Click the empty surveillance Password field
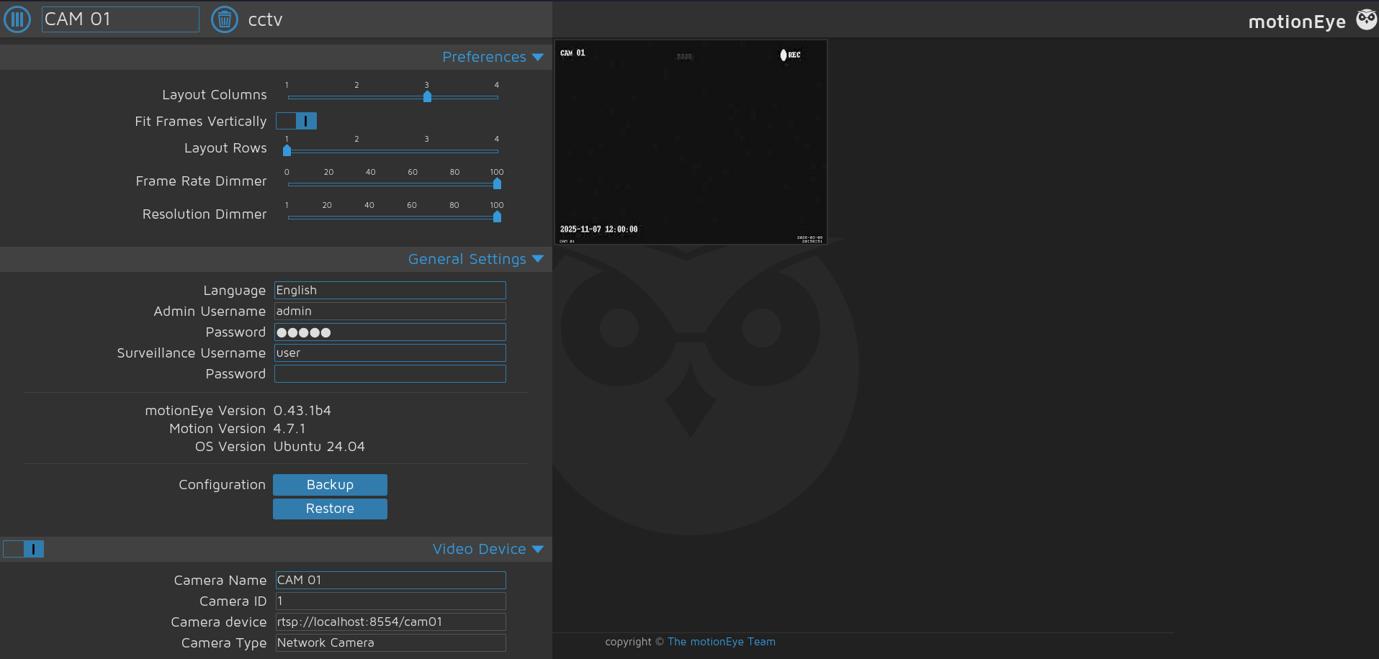The width and height of the screenshot is (1379, 659). click(390, 373)
